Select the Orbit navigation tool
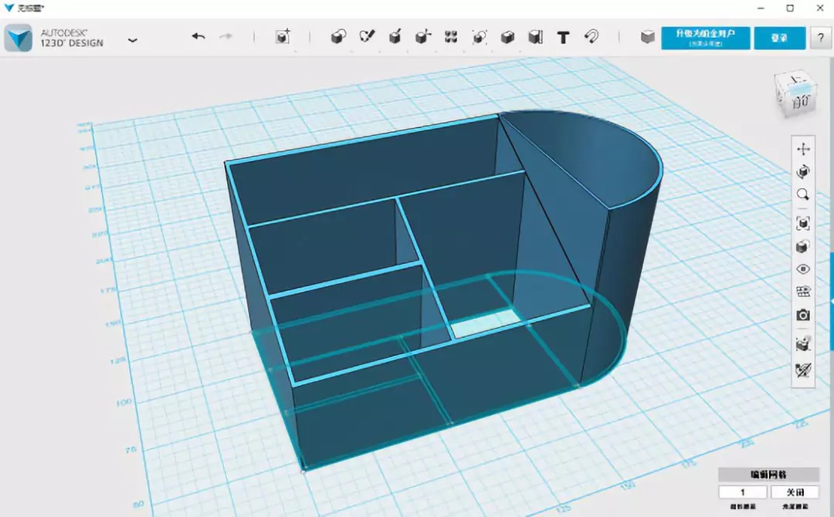Screen dimensions: 834x517 coord(803,171)
